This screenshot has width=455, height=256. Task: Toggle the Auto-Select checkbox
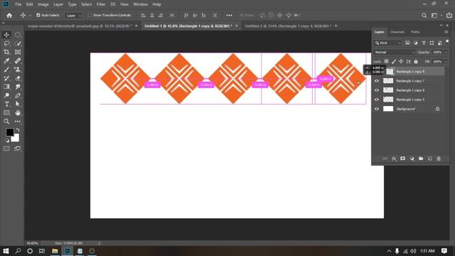click(38, 15)
